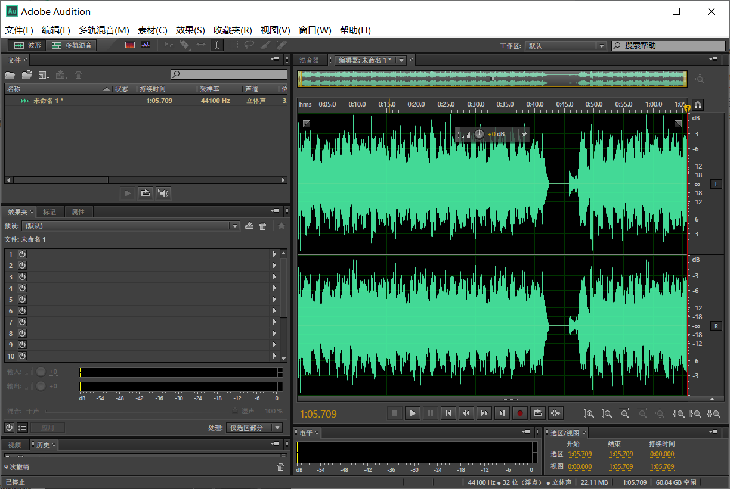Open a file using the folder icon
The width and height of the screenshot is (730, 489).
tap(10, 74)
